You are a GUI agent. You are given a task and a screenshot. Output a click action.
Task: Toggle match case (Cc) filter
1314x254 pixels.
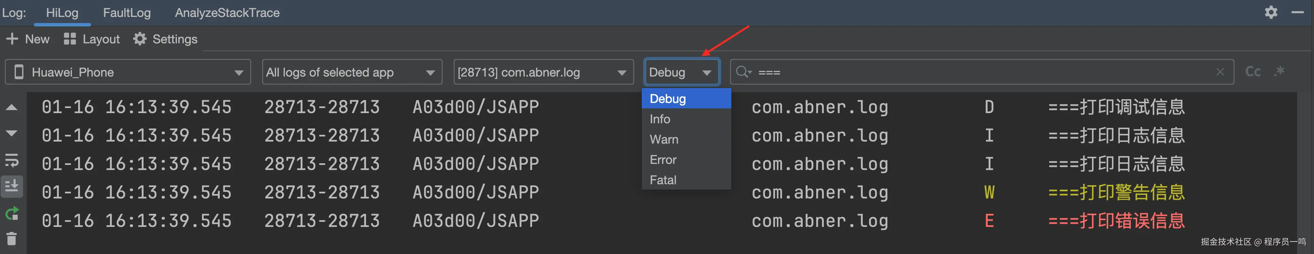[1253, 72]
